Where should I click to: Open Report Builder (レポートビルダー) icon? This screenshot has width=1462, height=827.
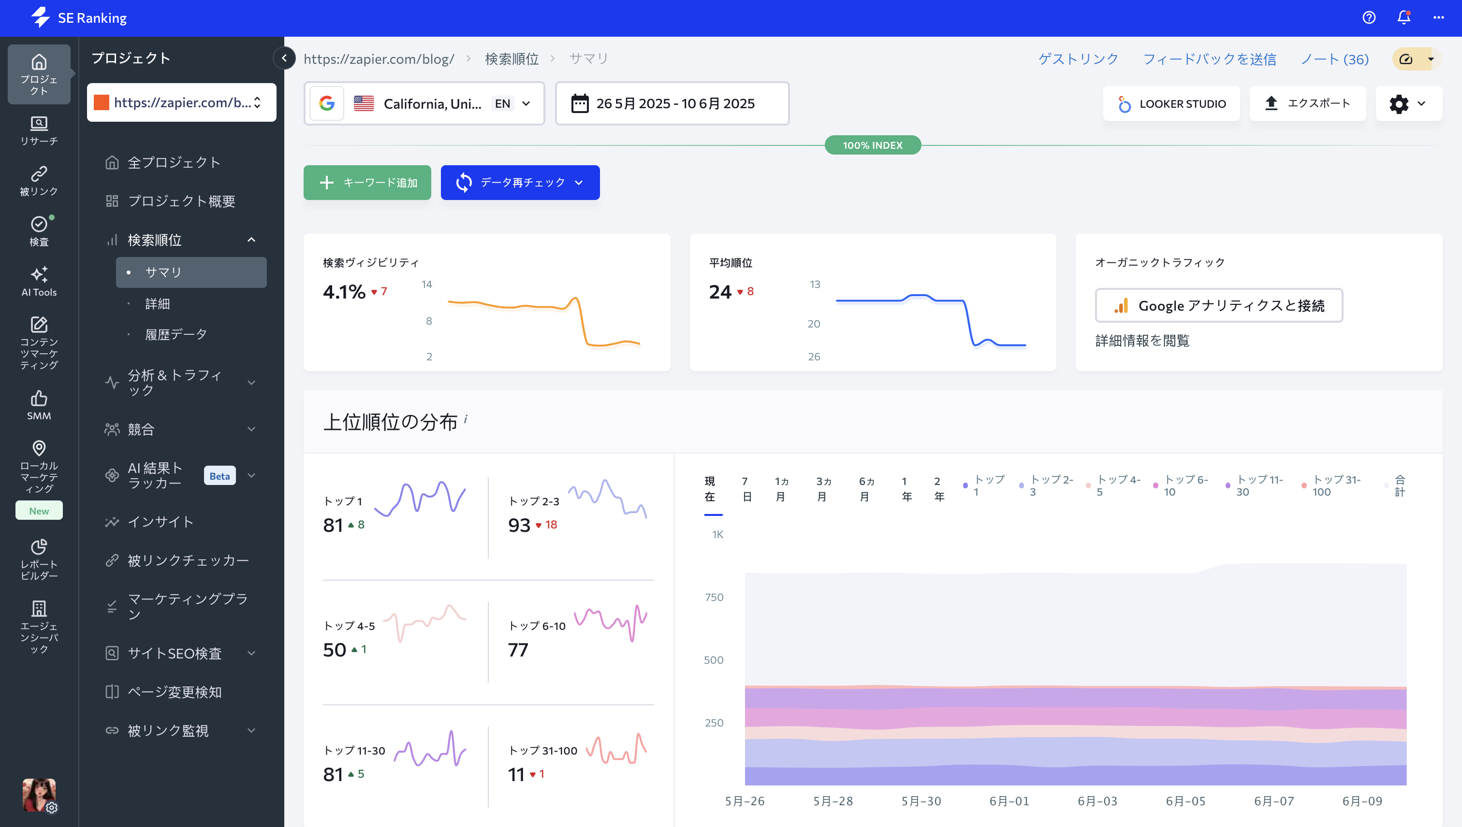coord(39,559)
